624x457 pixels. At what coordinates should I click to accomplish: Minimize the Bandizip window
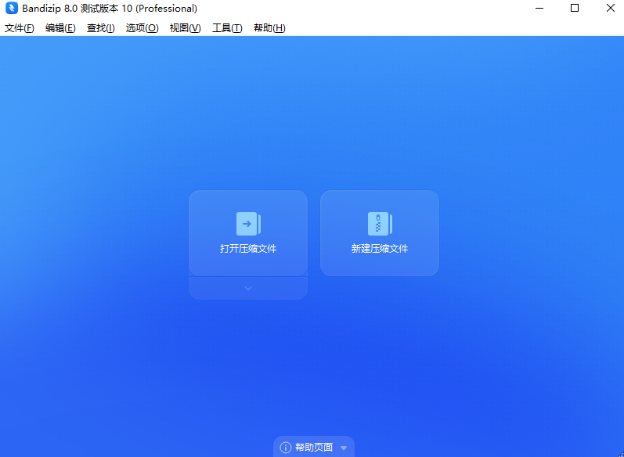point(539,8)
